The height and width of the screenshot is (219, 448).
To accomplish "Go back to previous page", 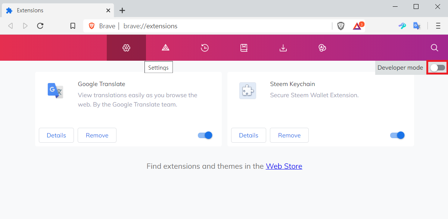I will 10,26.
